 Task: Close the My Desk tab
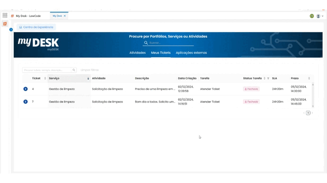click(65, 16)
